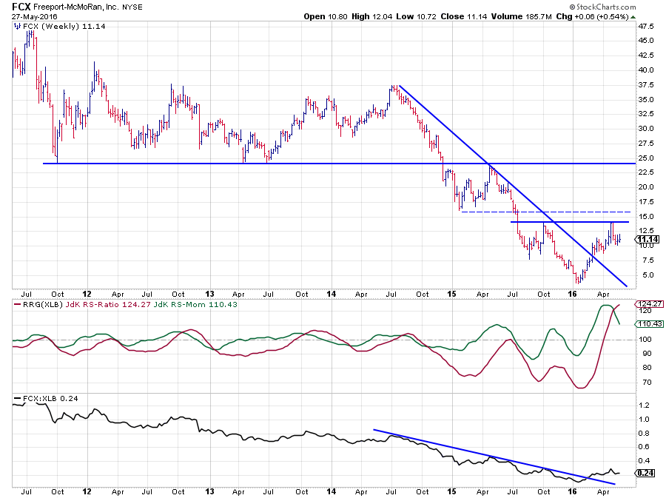666x498 pixels.
Task: Click the FCX (Weekly) 11.14 legend label
Action: pos(64,27)
